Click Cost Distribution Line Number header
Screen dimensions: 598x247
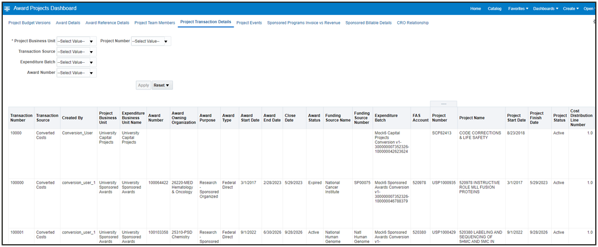tap(581, 118)
